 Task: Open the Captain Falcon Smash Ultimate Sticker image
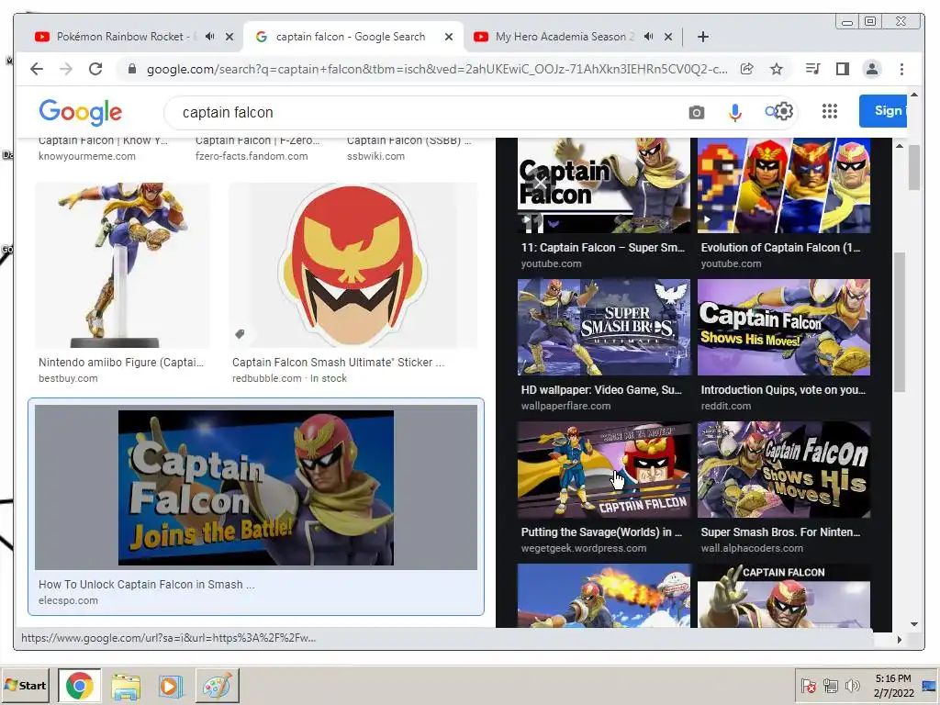352,265
